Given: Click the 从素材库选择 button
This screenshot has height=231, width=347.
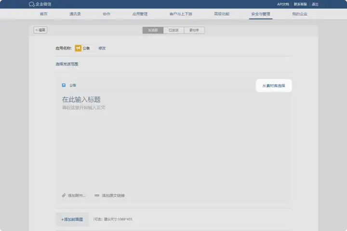Looking at the screenshot, I should pyautogui.click(x=273, y=86).
